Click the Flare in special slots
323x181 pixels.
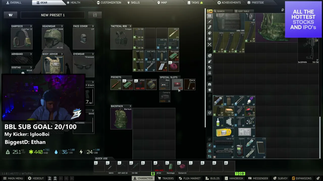[190, 84]
